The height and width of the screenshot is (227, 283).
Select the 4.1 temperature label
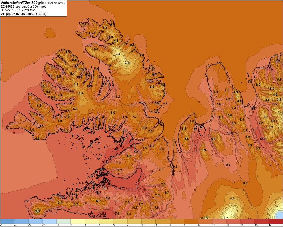[x=116, y=41]
